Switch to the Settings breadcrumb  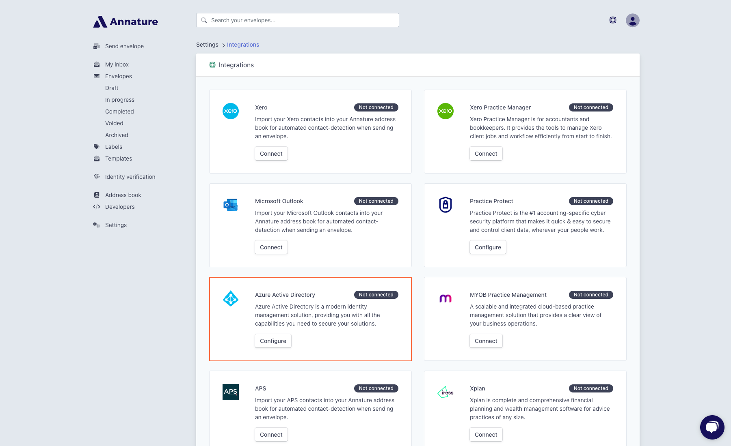207,45
